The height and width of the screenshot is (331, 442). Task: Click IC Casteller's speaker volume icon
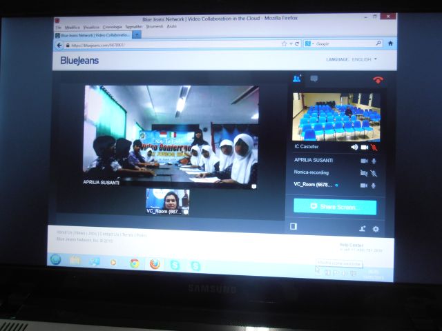354,147
